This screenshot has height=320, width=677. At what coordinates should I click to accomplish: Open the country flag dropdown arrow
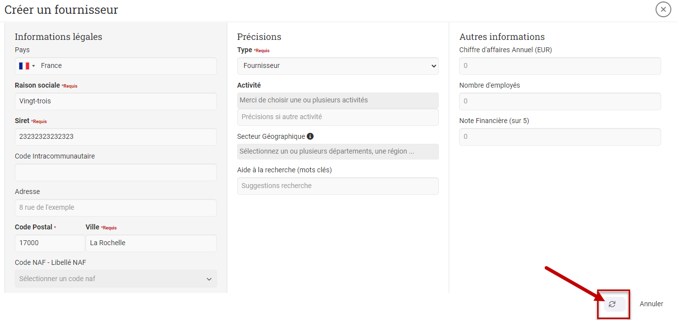pyautogui.click(x=34, y=66)
